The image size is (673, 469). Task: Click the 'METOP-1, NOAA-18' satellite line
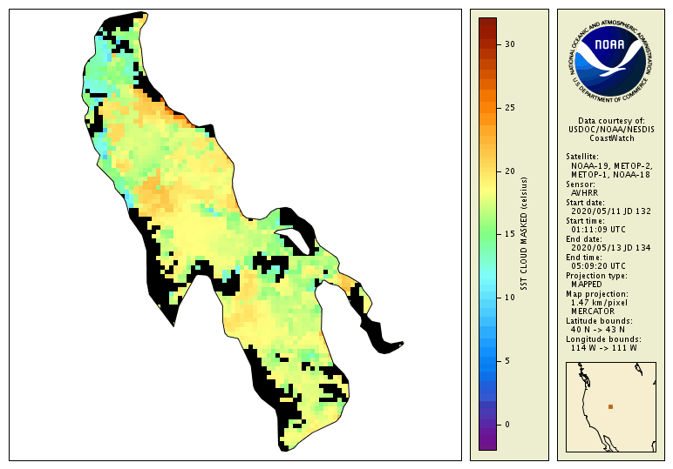click(x=610, y=175)
